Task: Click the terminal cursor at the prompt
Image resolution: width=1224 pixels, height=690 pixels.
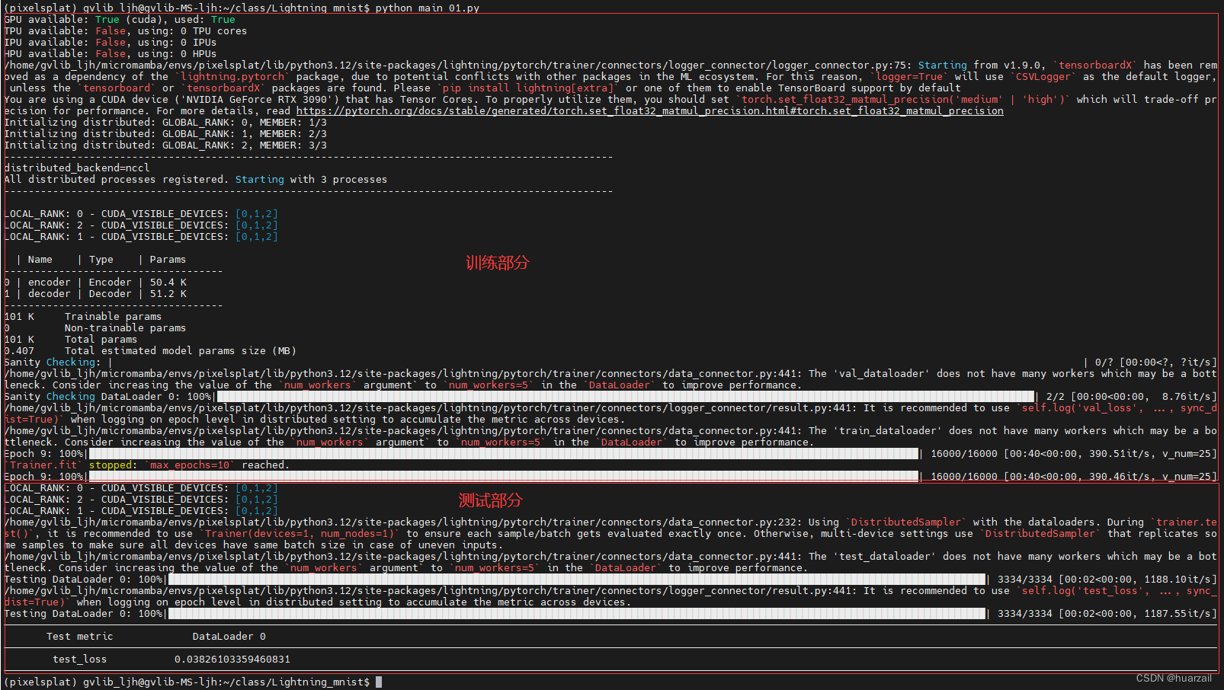Action: point(379,682)
